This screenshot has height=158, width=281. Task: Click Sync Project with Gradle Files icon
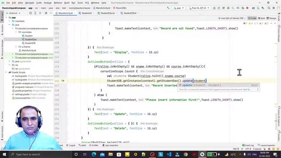(x=253, y=8)
